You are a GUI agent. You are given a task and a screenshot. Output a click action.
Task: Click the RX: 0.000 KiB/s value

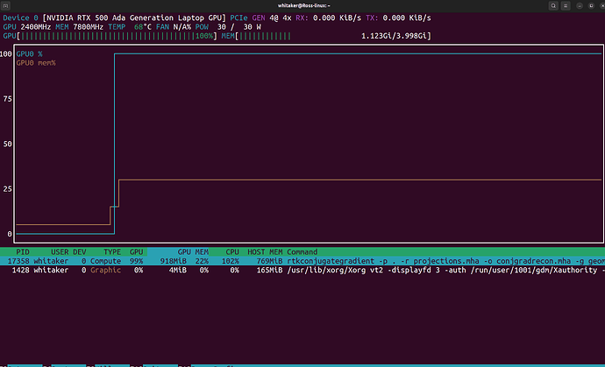(x=328, y=18)
